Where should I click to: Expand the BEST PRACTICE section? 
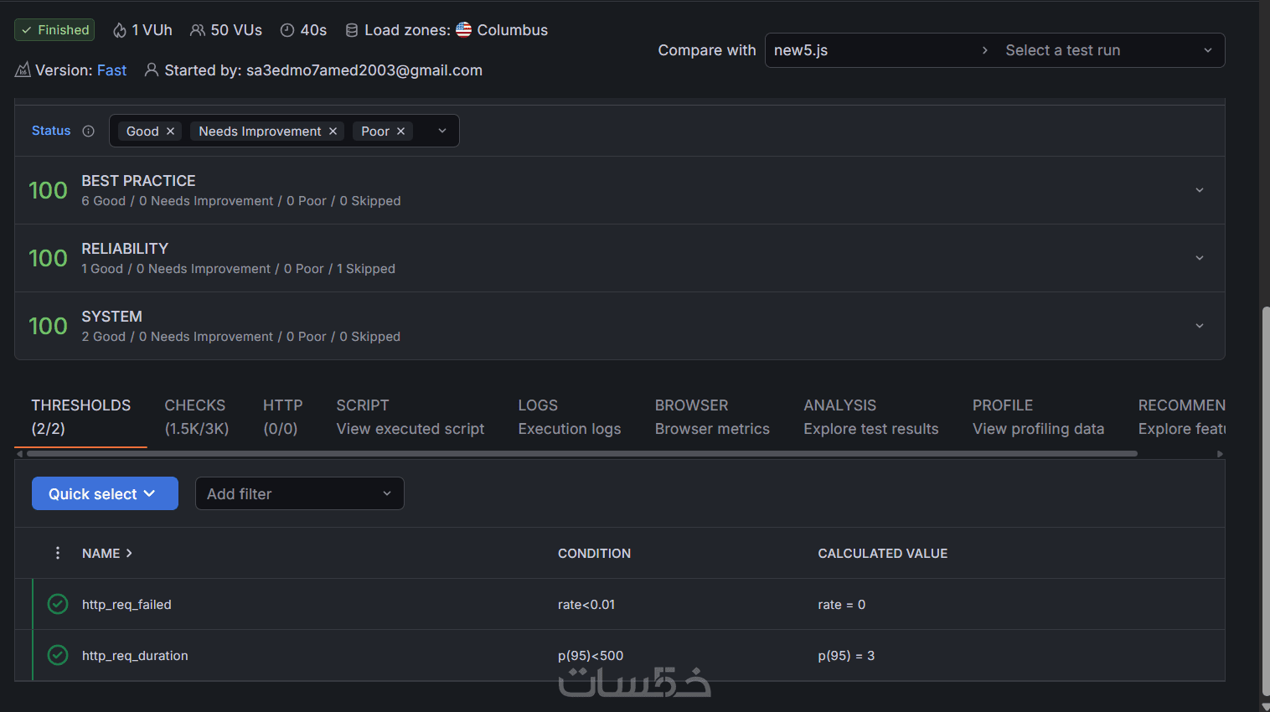point(1200,190)
